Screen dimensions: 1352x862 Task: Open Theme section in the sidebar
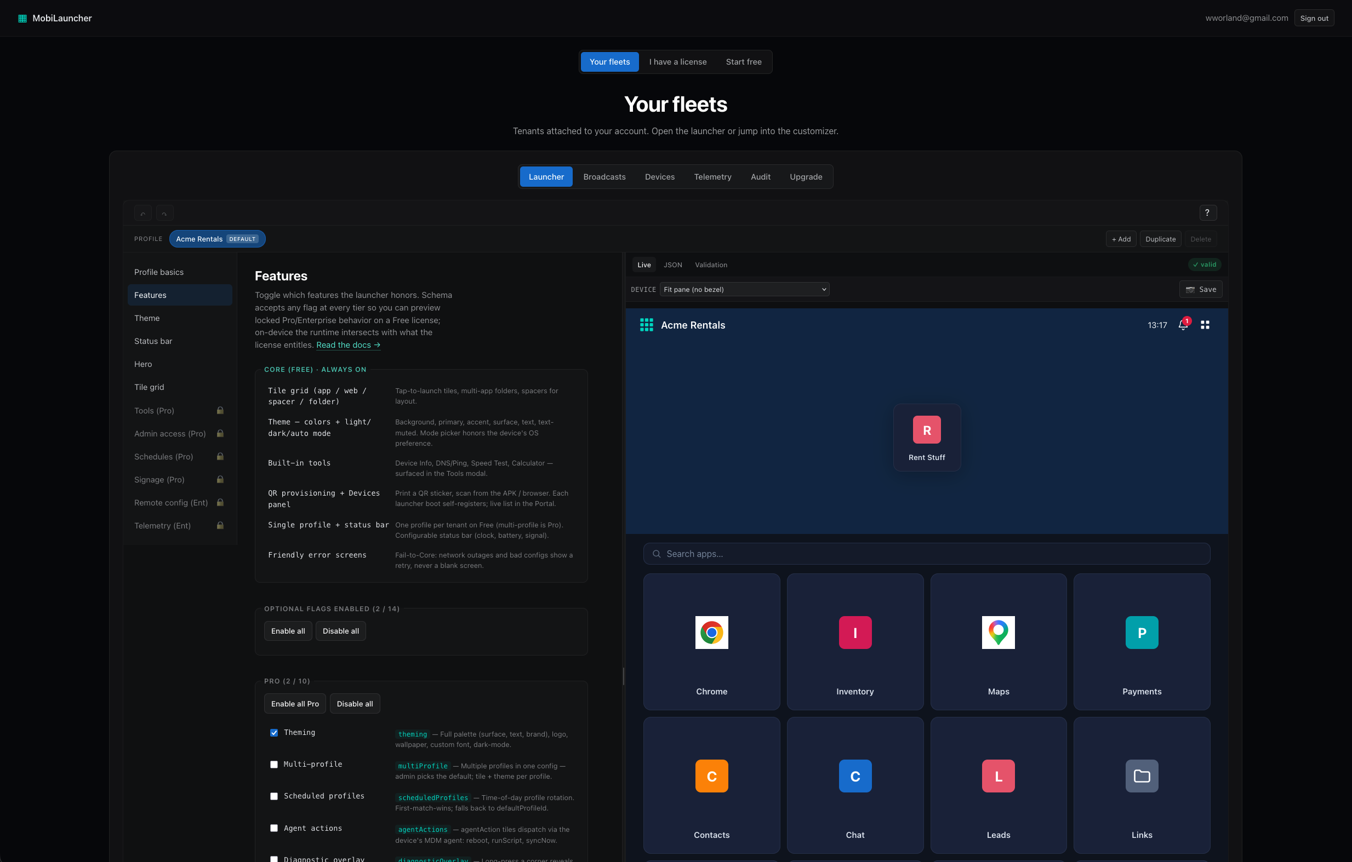tap(180, 318)
